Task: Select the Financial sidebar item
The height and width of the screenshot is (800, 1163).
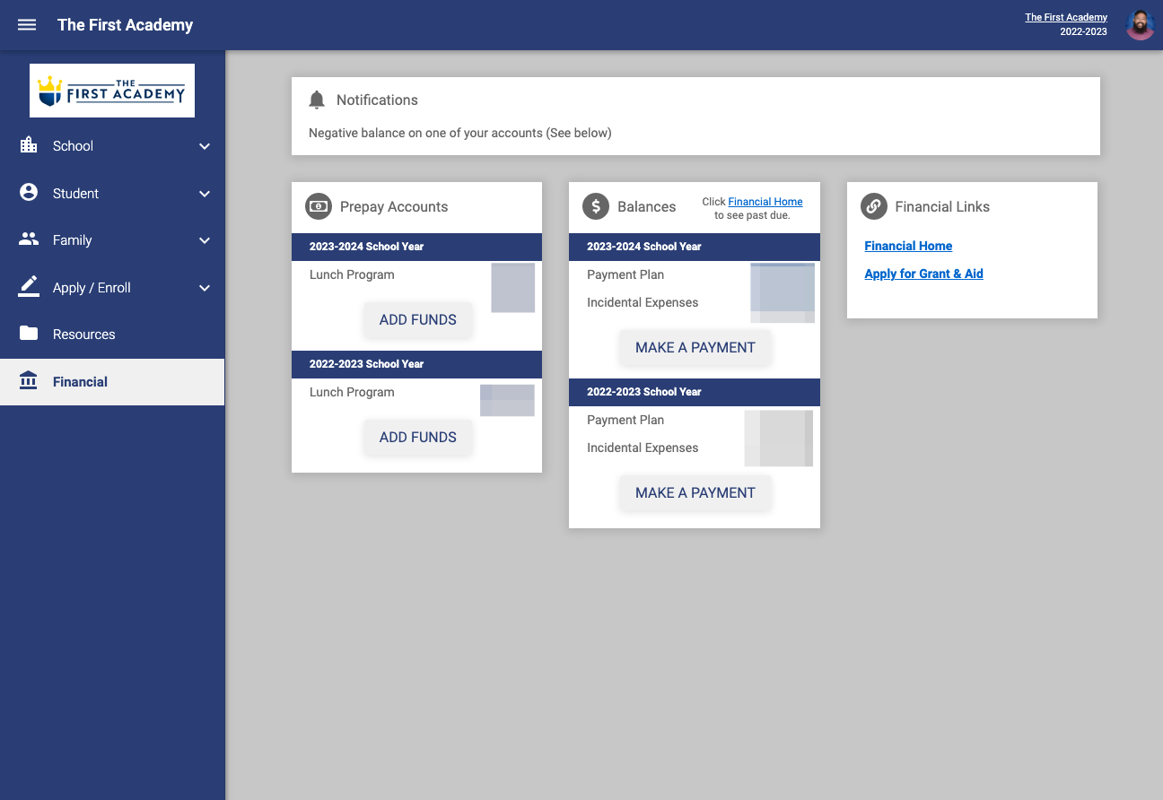Action: tap(112, 382)
